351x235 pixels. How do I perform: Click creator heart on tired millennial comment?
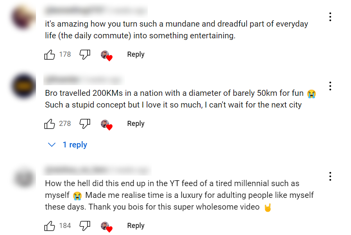[106, 226]
